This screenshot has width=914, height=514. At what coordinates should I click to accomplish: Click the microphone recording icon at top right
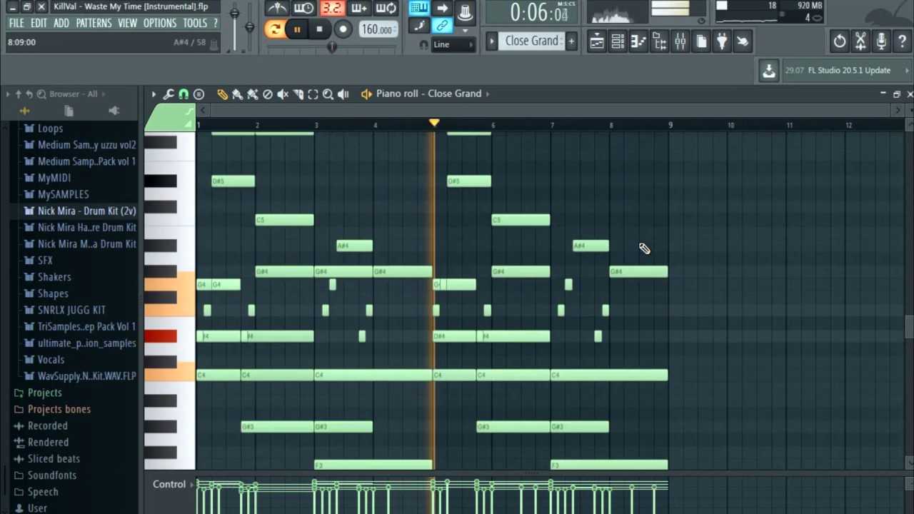point(881,41)
